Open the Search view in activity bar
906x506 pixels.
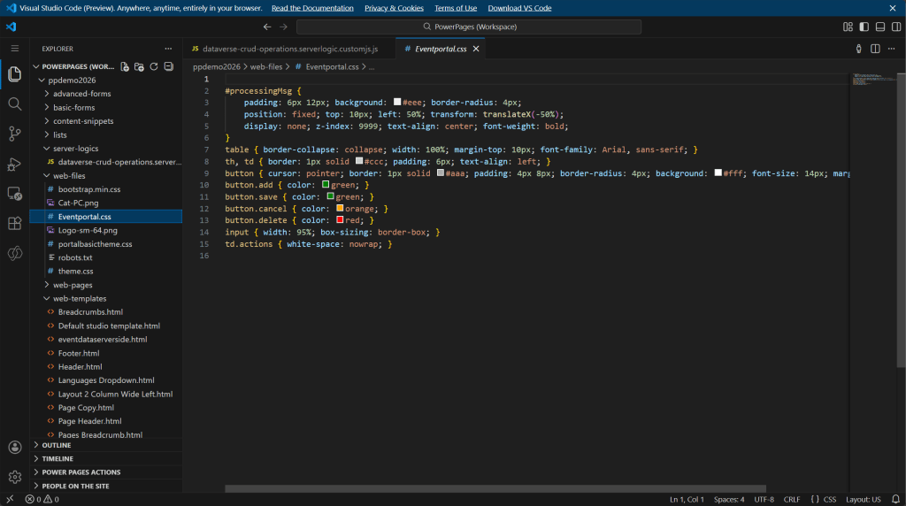tap(14, 104)
